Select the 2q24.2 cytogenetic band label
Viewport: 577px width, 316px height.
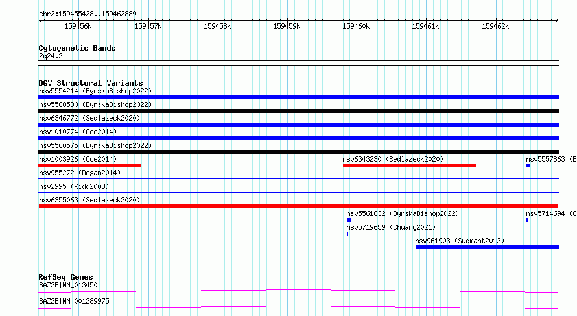click(x=51, y=56)
